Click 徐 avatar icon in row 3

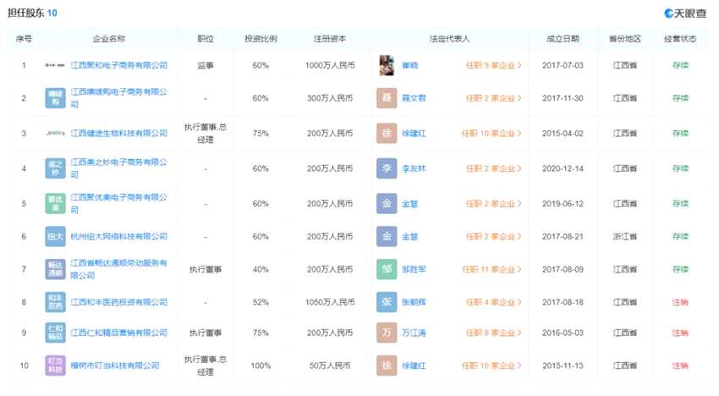387,134
